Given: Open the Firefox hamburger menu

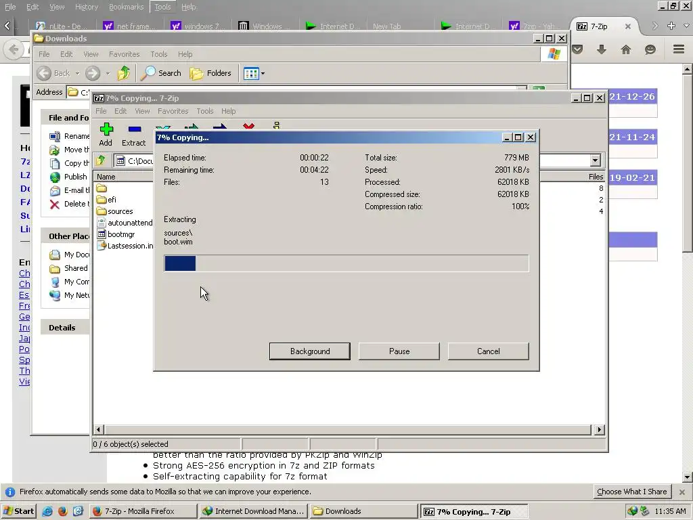Looking at the screenshot, I should tap(679, 49).
